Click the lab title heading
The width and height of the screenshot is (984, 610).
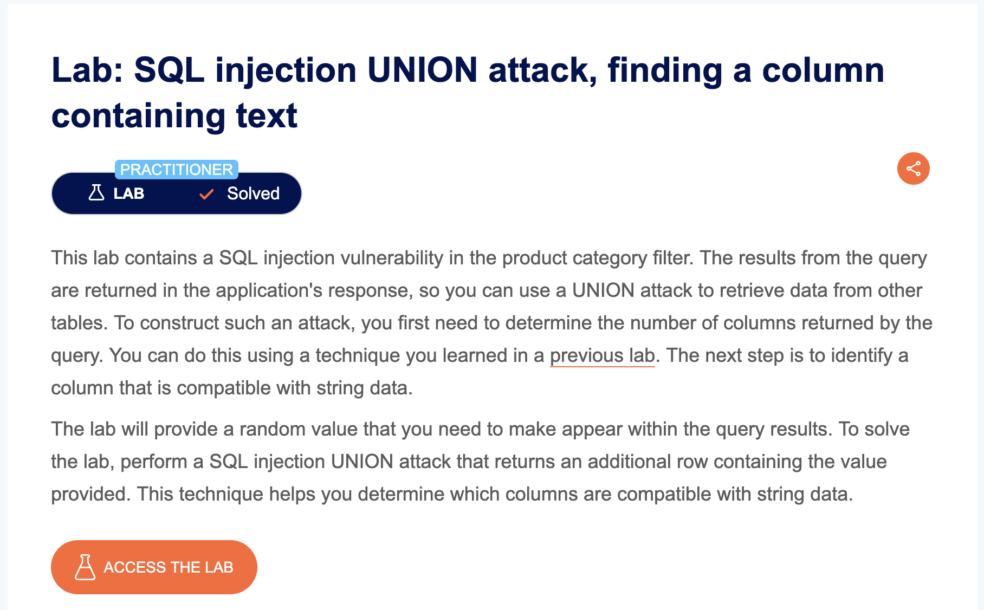(x=468, y=93)
